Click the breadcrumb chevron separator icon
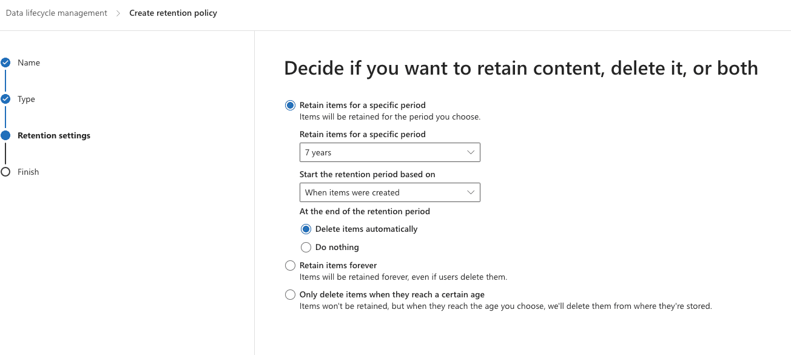This screenshot has height=355, width=791. click(118, 13)
